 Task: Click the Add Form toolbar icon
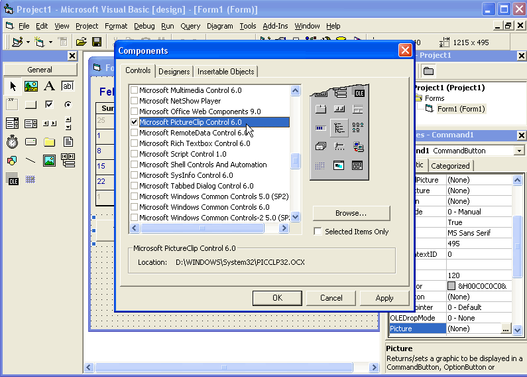(x=39, y=42)
